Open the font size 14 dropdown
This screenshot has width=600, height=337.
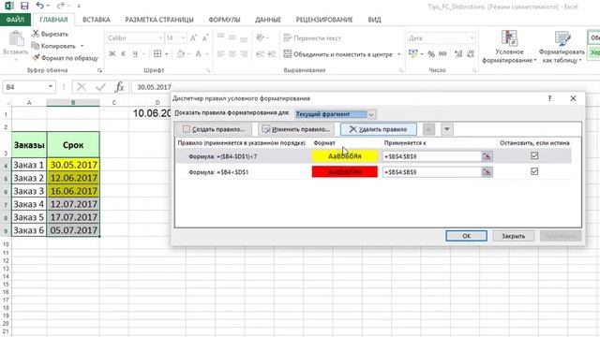pyautogui.click(x=183, y=38)
